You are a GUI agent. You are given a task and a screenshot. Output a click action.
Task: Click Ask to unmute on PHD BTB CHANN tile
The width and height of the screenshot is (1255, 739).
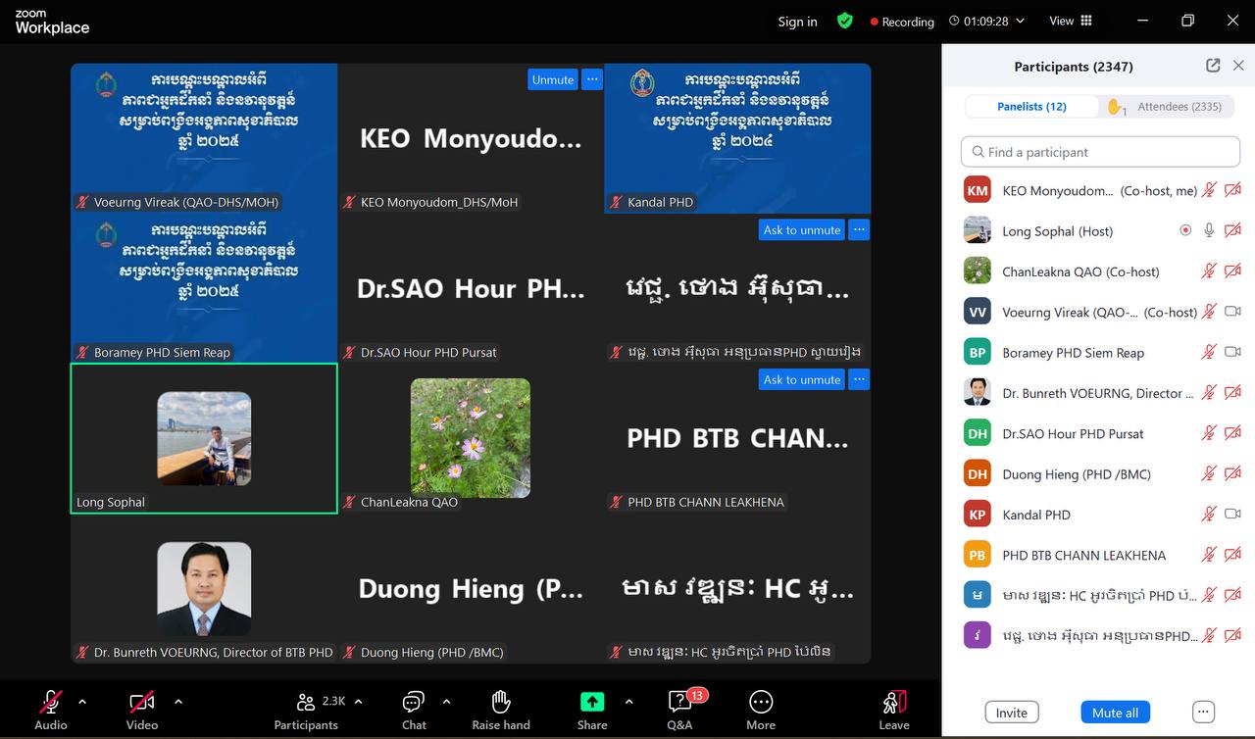coord(802,379)
